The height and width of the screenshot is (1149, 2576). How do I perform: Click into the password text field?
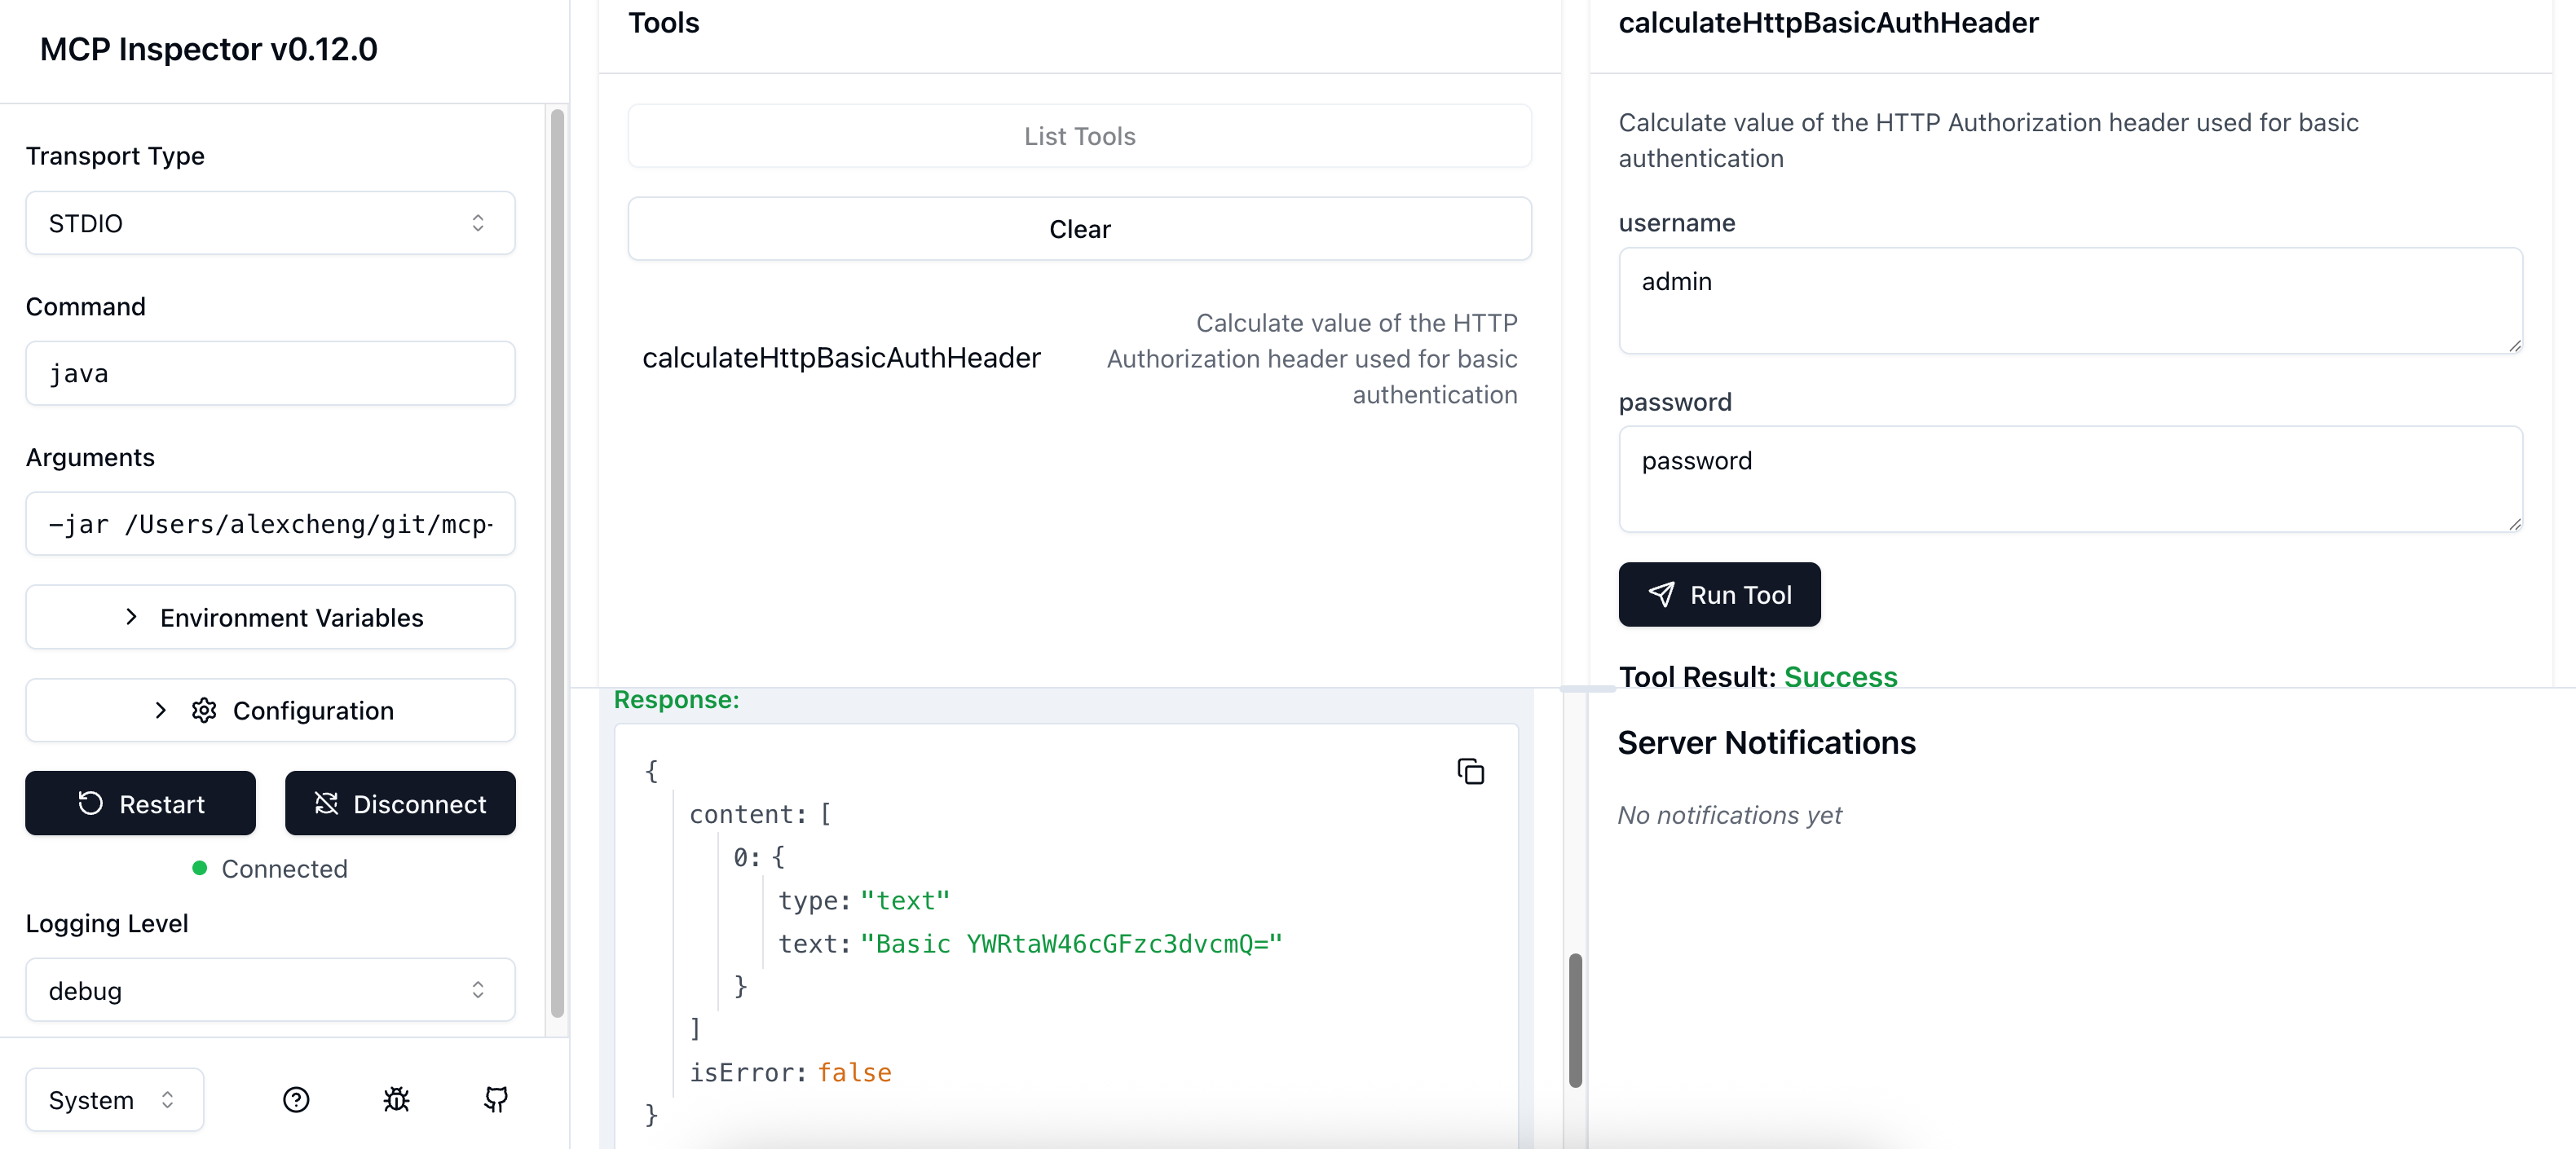pos(2070,479)
